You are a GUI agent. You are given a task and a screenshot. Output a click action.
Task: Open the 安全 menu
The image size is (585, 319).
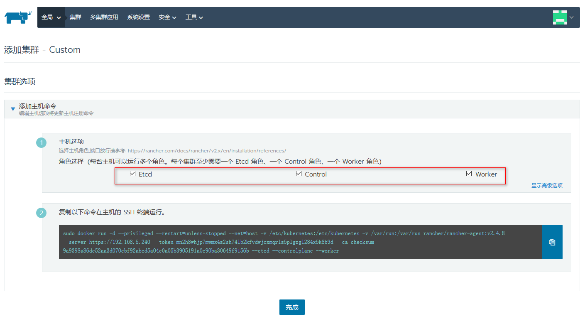(x=167, y=17)
